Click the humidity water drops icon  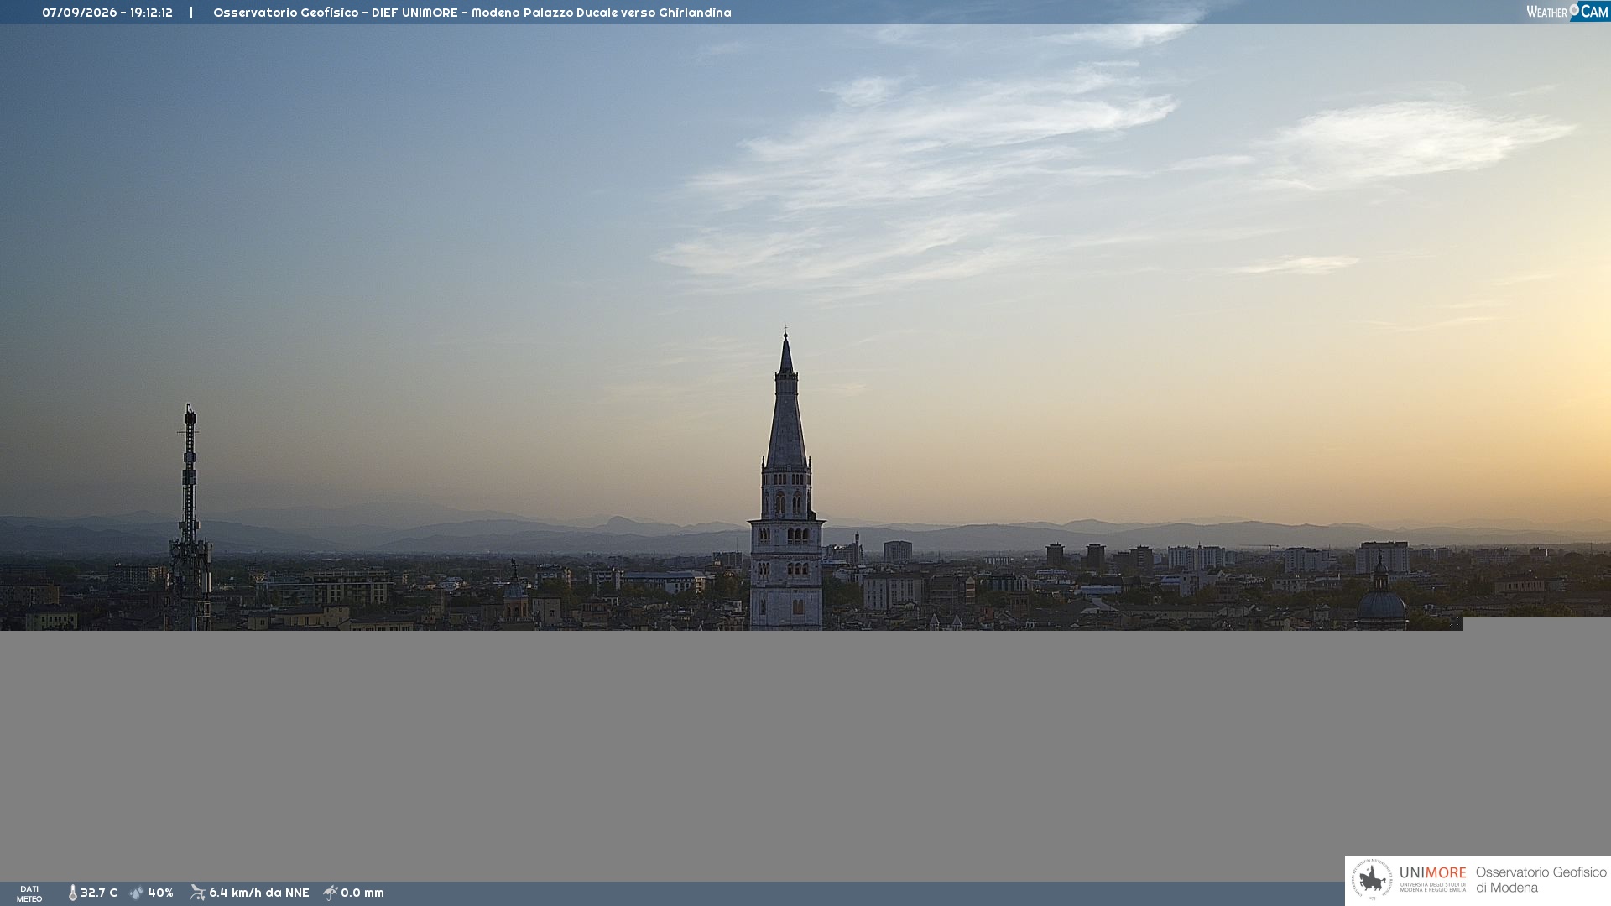click(x=137, y=893)
